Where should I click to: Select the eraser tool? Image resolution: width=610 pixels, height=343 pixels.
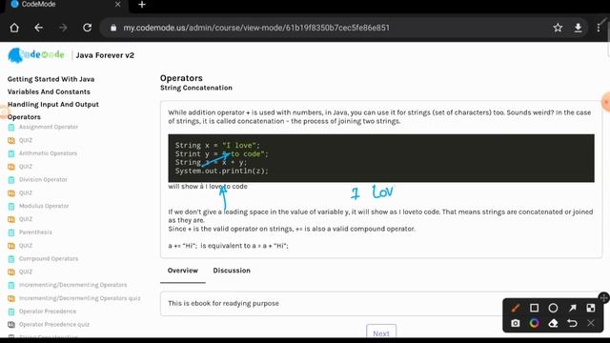coord(553,323)
